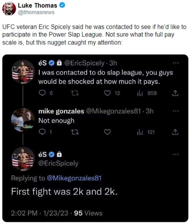Viewport: 191px width, 224px height.
Task: Open view analytics showing 959 views
Action: pyautogui.click(x=140, y=93)
